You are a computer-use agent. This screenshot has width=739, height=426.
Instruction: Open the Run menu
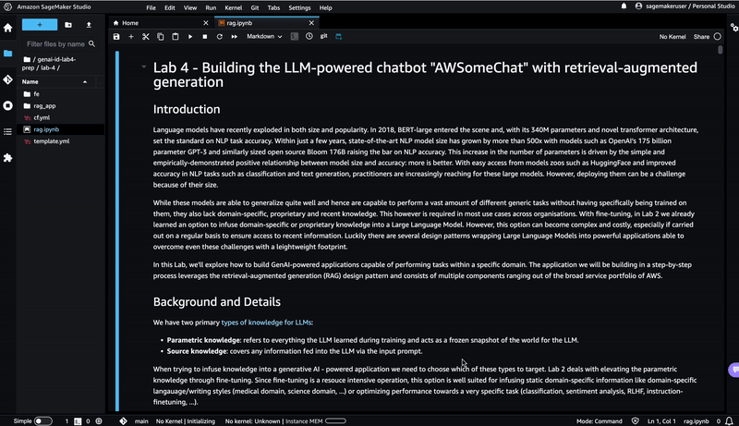tap(211, 7)
